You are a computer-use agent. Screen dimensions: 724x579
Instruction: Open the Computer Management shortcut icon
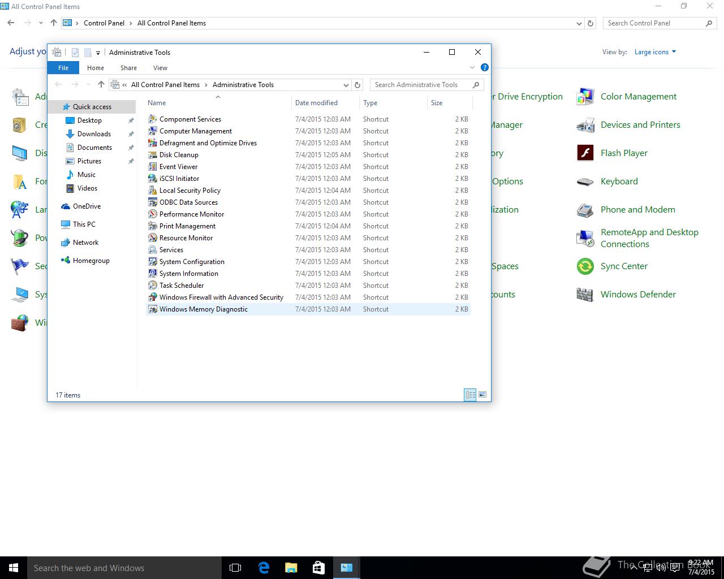[152, 131]
